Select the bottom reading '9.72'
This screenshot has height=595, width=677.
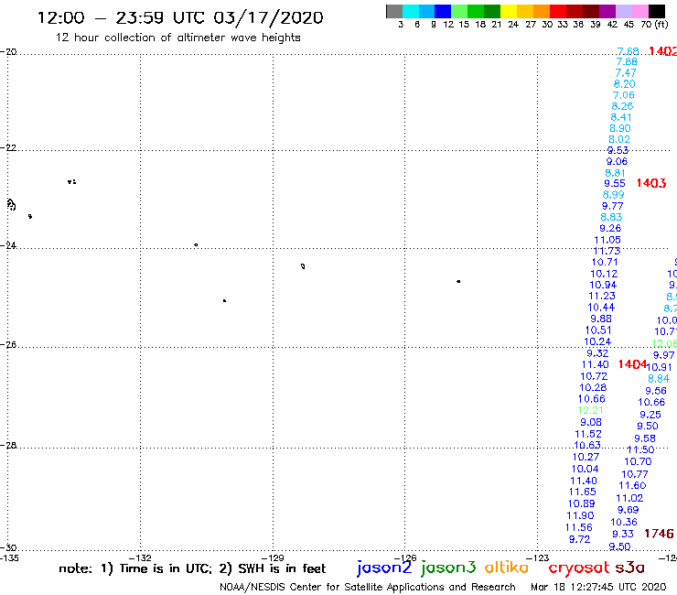(579, 539)
